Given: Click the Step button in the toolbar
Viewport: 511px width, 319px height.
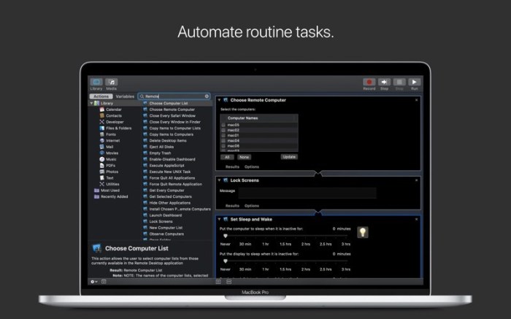Looking at the screenshot, I should click(385, 82).
